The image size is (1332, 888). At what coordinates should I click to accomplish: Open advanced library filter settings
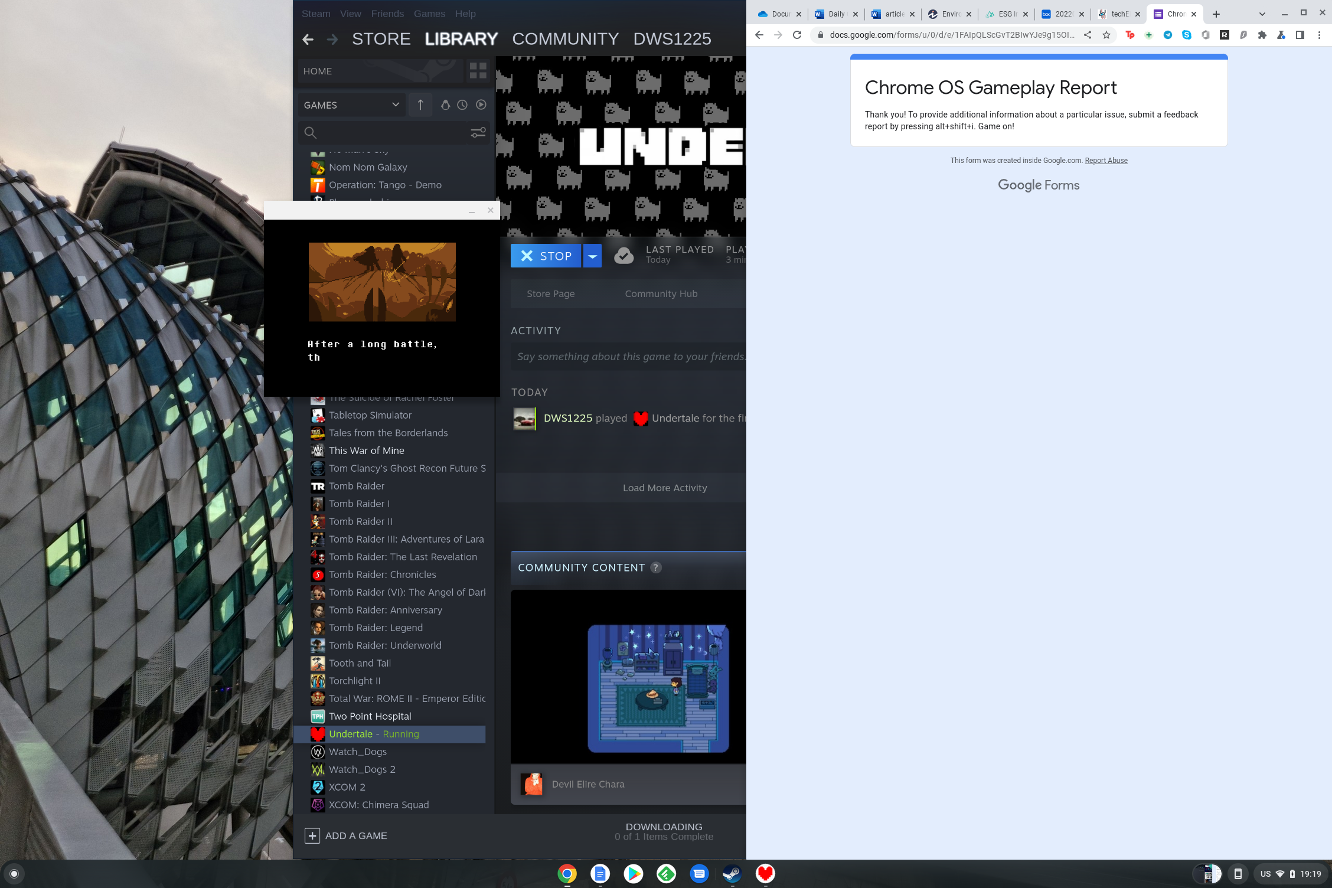coord(478,132)
